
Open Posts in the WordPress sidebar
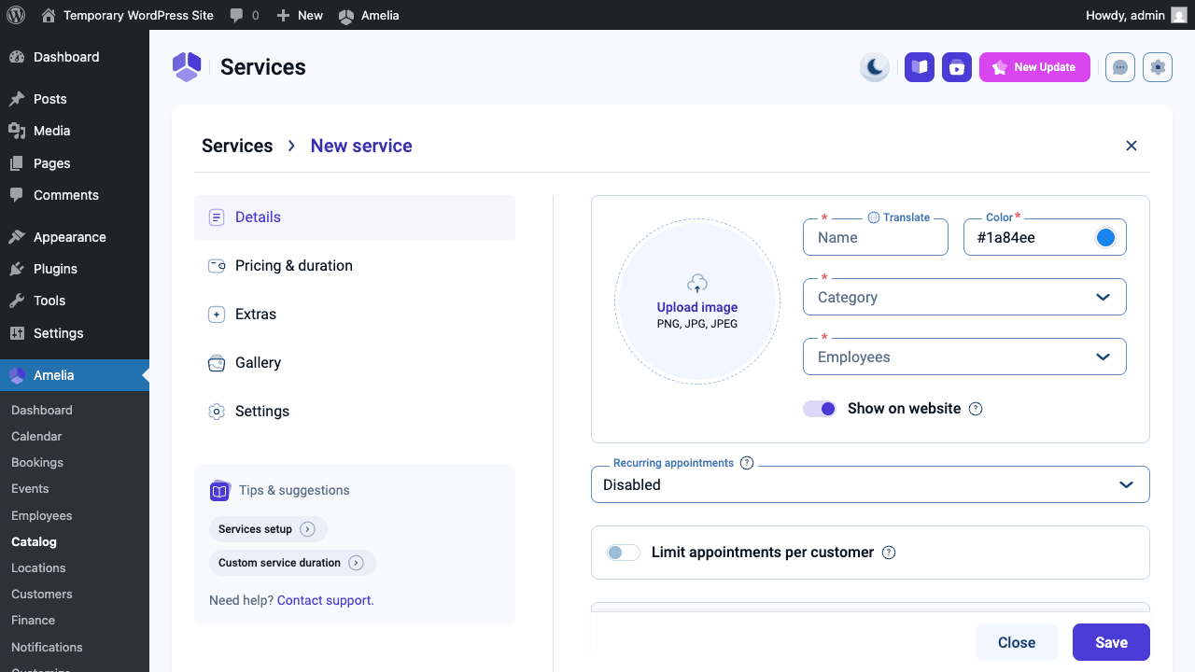(x=75, y=99)
